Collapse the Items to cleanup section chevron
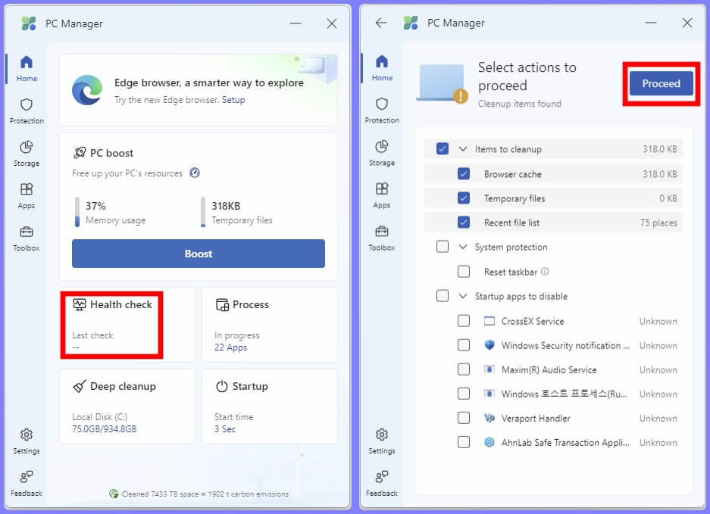This screenshot has width=710, height=514. pyautogui.click(x=463, y=149)
